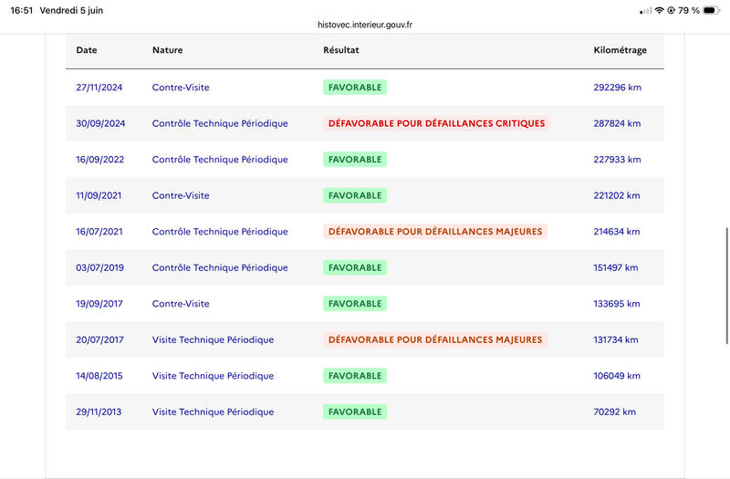Viewport: 730px width, 479px height.
Task: Select the Date column header
Action: [87, 50]
